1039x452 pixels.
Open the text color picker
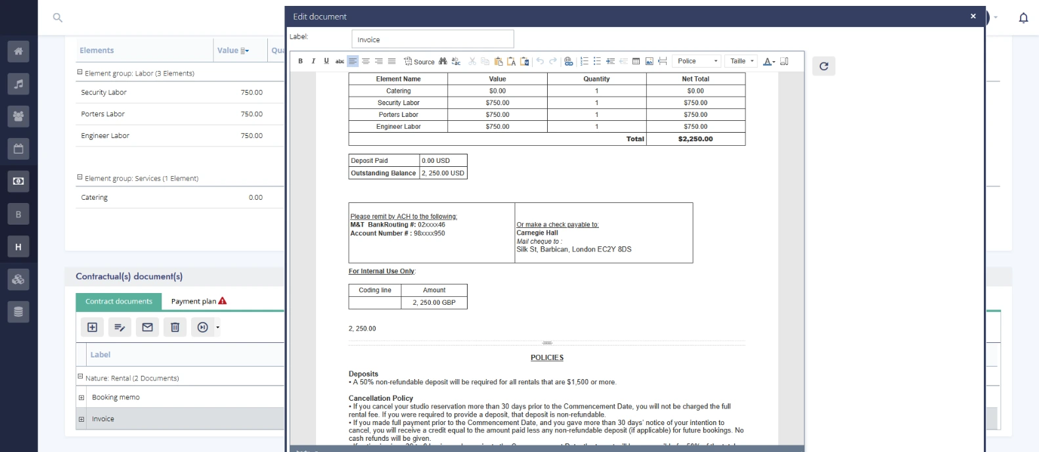pos(768,61)
